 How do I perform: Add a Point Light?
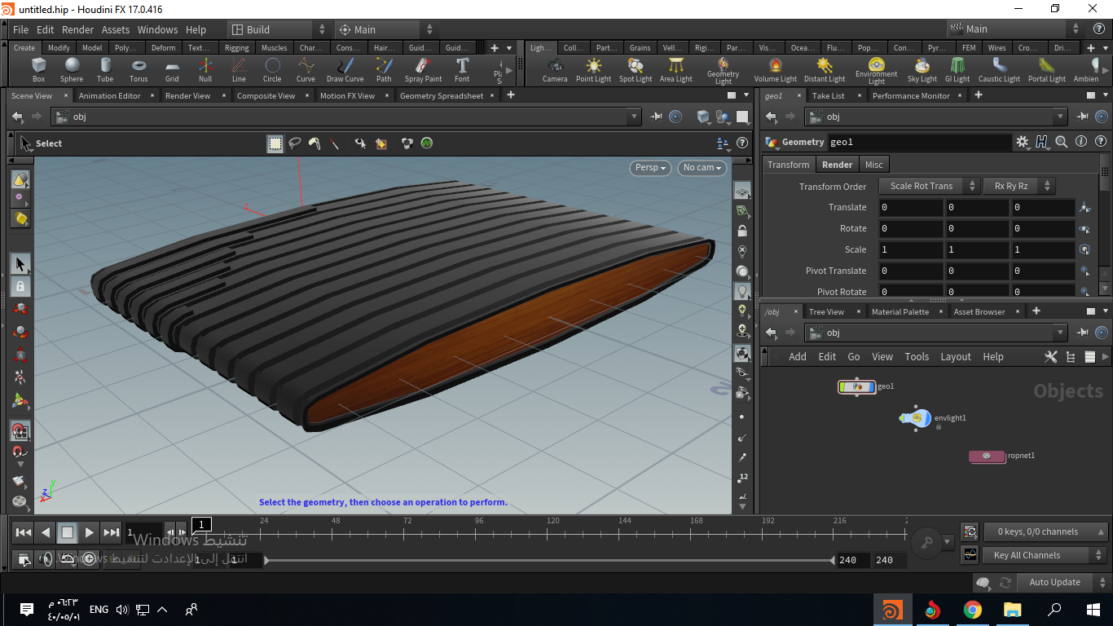pos(594,69)
